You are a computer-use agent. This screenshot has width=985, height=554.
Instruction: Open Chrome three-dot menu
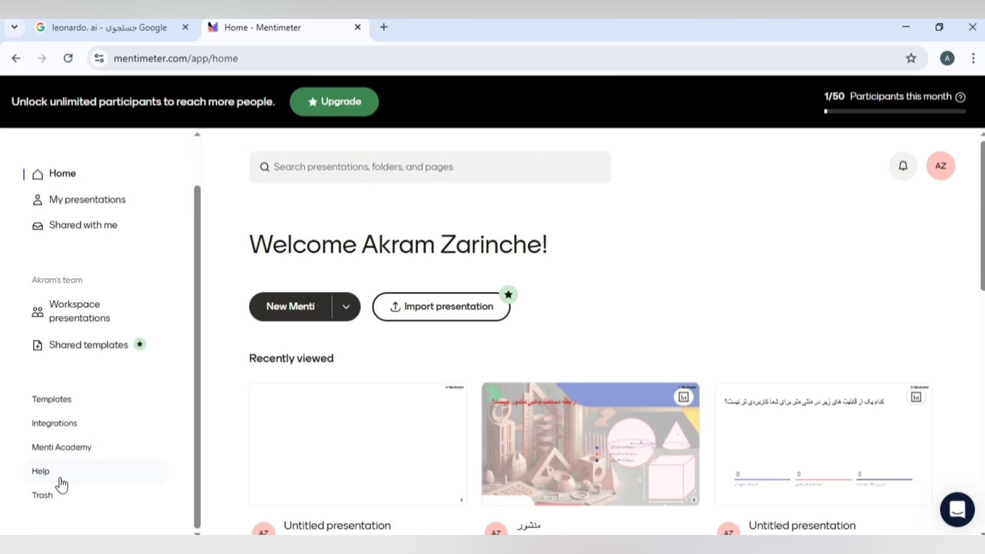[973, 58]
